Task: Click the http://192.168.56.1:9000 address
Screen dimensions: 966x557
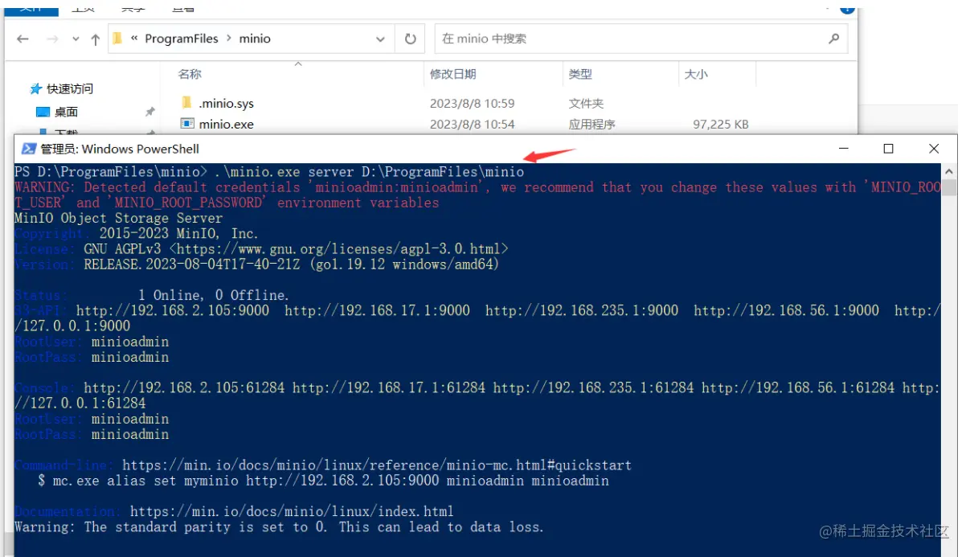Action: (787, 311)
